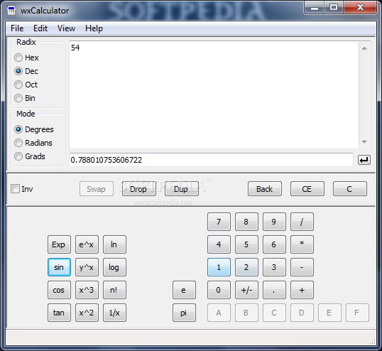Viewport: 382px width, 351px height.
Task: Click digit 8 on keypad
Action: click(246, 222)
